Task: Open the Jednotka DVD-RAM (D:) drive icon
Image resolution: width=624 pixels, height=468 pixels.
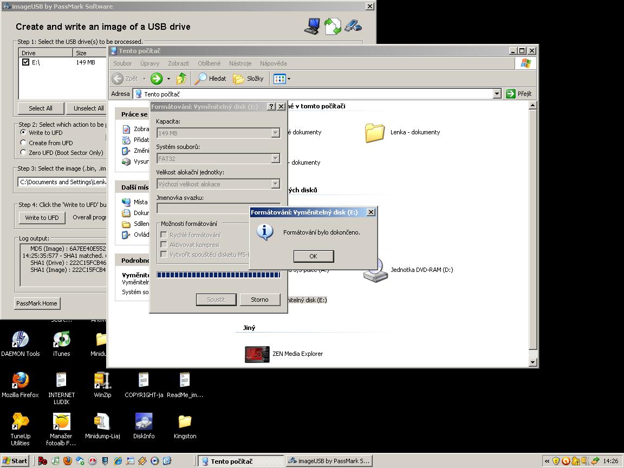Action: (375, 270)
